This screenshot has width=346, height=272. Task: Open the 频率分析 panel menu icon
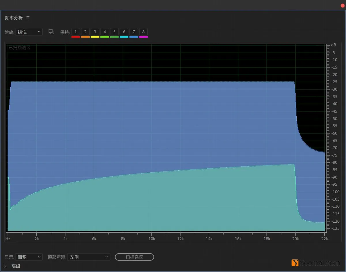click(x=28, y=18)
